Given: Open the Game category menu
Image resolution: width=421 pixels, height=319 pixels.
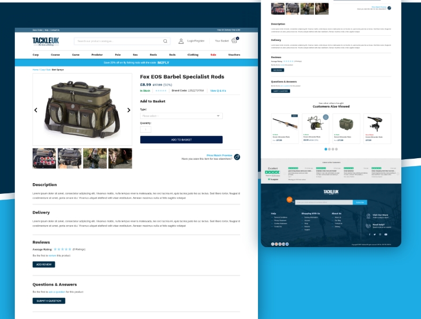Looking at the screenshot, I should [76, 55].
